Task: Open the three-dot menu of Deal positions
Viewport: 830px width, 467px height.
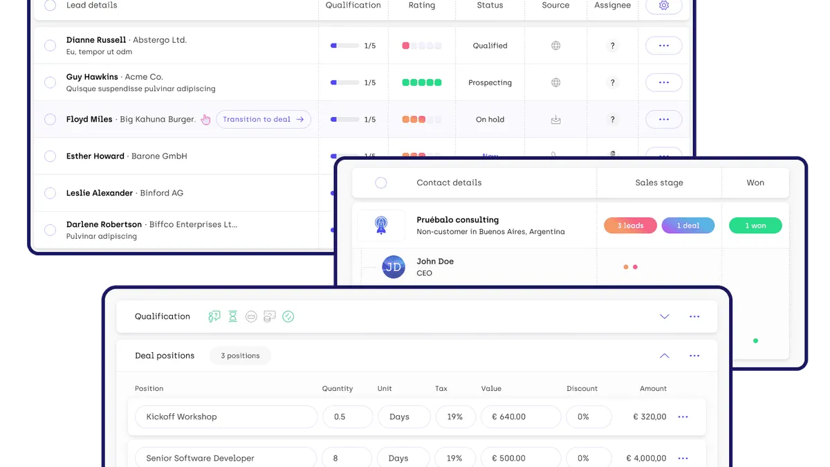Action: point(694,356)
